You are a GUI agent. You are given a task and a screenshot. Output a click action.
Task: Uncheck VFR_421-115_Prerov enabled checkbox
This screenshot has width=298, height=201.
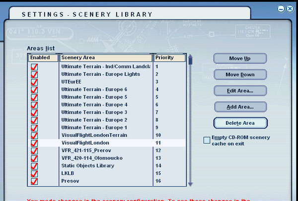34,151
